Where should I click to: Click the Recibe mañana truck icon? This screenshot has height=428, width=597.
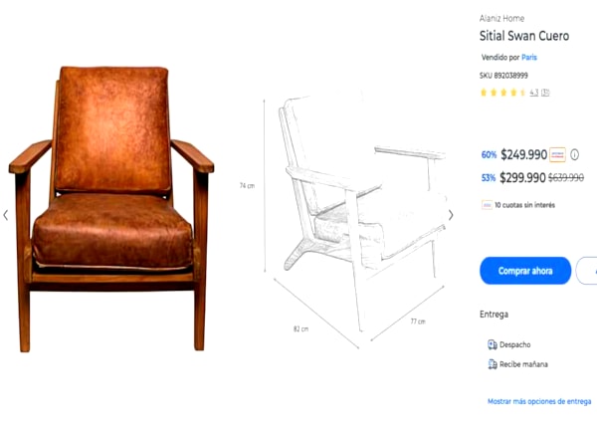point(492,364)
